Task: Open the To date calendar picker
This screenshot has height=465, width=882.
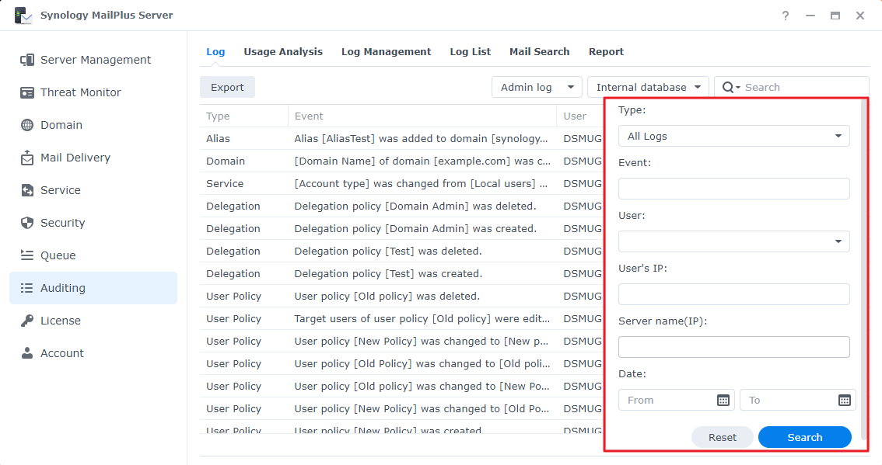Action: pyautogui.click(x=844, y=400)
